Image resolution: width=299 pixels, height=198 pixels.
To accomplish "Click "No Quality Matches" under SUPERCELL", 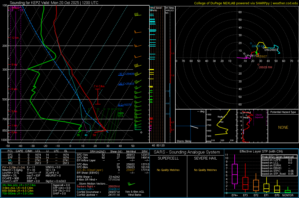I will pos(168,170).
